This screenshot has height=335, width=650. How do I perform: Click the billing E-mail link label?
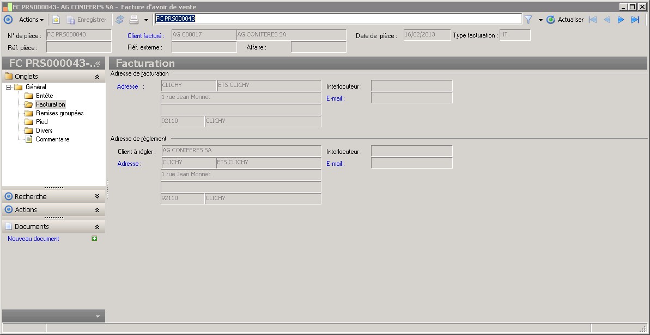tap(336, 98)
